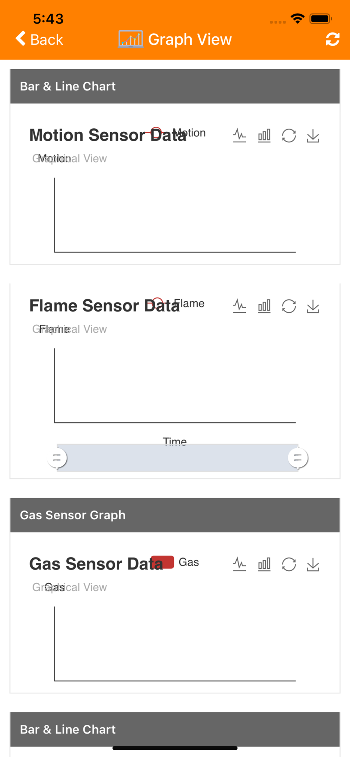Click the left Time zoom slider handle

pyautogui.click(x=57, y=458)
